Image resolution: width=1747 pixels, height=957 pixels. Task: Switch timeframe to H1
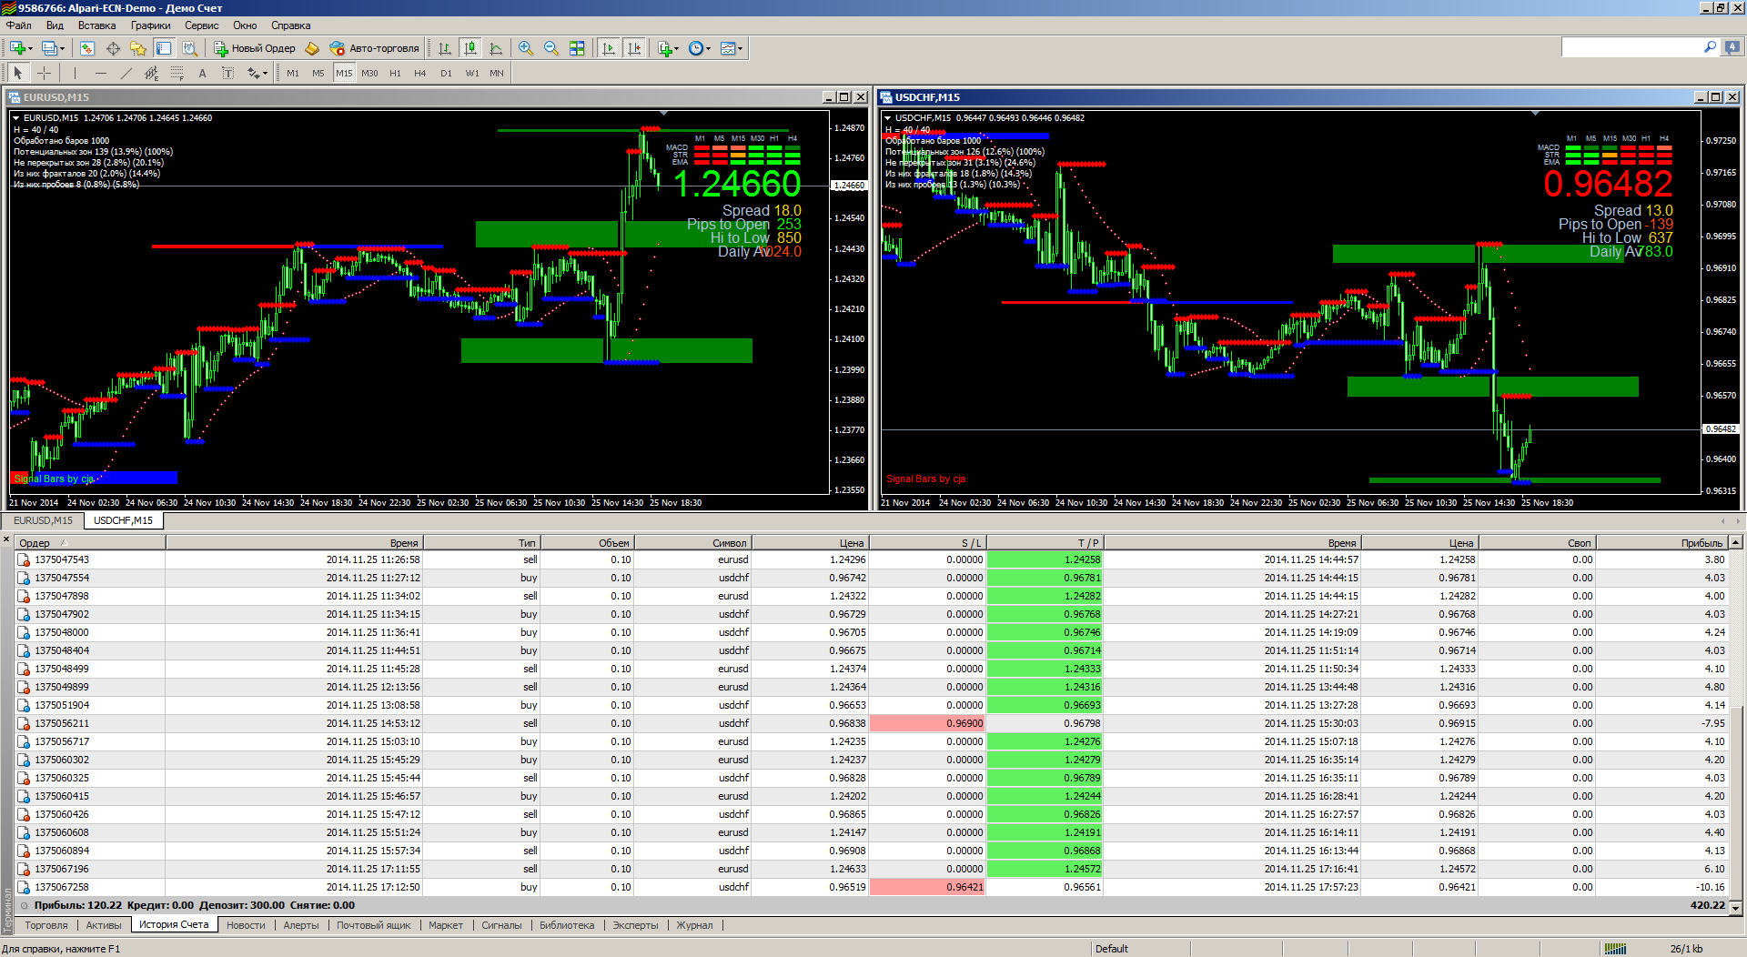tap(395, 73)
